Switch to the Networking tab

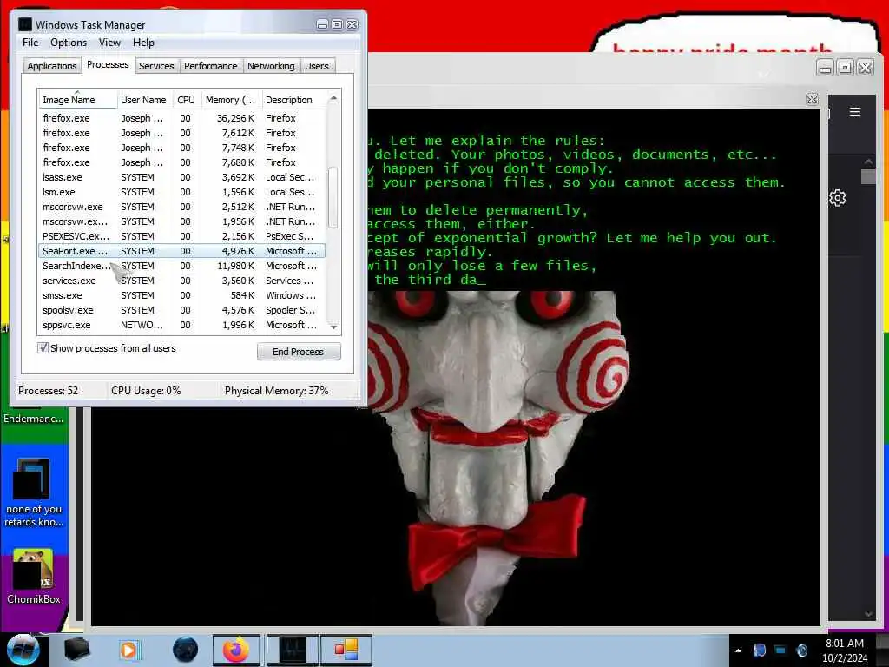pos(271,66)
